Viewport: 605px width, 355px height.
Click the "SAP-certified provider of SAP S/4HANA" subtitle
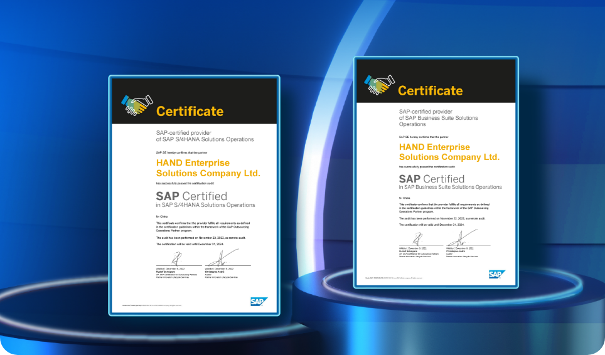coord(205,136)
